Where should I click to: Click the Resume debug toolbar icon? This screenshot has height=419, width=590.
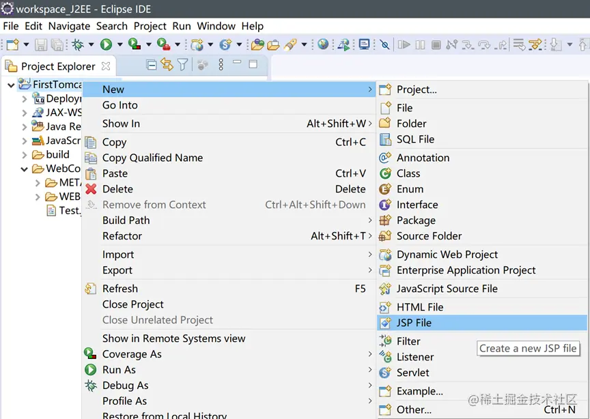click(404, 45)
